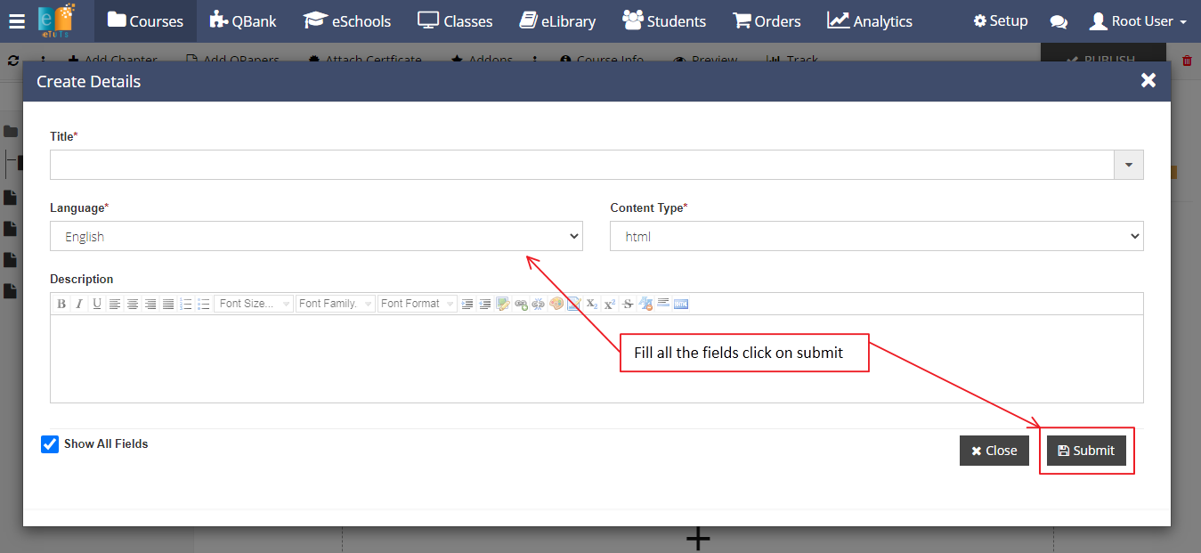Open the chat messages icon
The width and height of the screenshot is (1201, 553).
click(1059, 21)
